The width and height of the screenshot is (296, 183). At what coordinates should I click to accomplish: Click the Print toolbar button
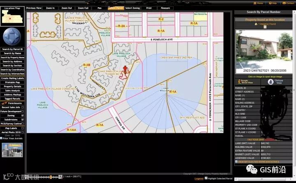(149, 8)
